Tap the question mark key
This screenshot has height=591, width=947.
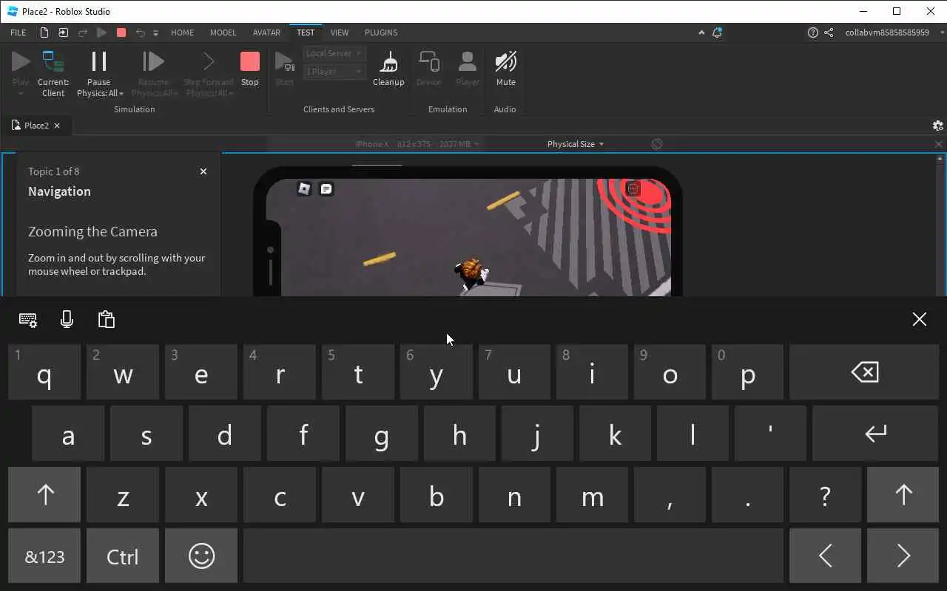coord(825,494)
